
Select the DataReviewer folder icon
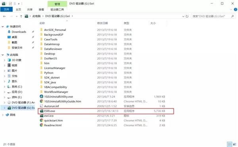[41, 49]
